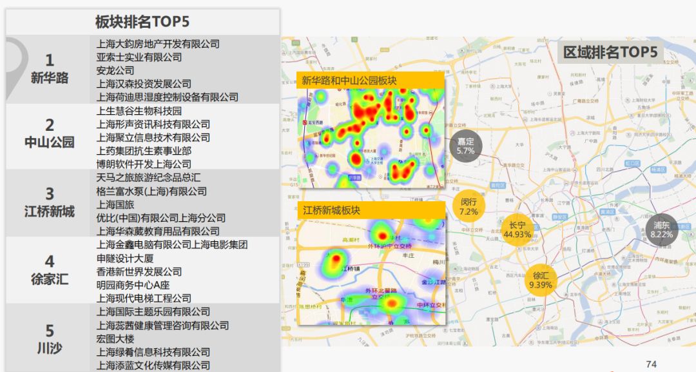Click the 区域排名TOP5 title label
Image resolution: width=696 pixels, height=372 pixels.
610,52
